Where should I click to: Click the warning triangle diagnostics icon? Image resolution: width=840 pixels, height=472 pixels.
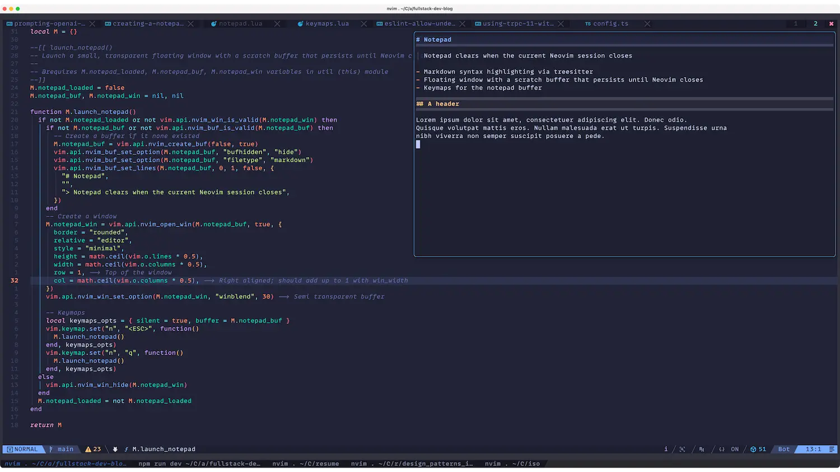pyautogui.click(x=88, y=449)
